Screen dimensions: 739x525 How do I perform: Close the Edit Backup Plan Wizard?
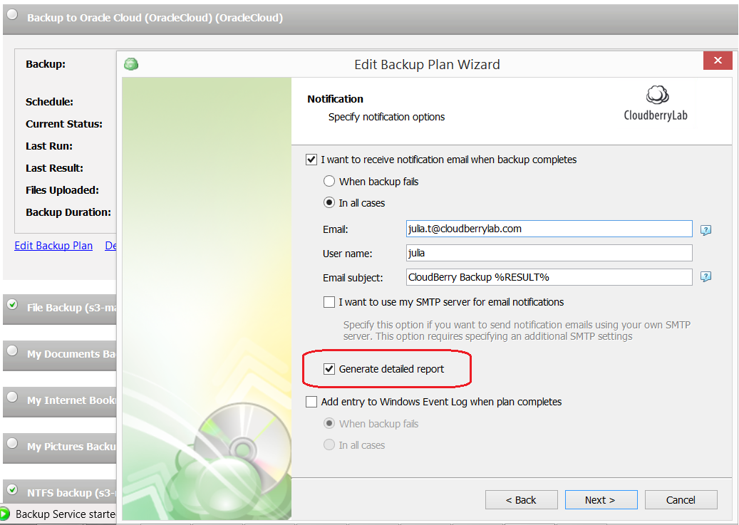(718, 61)
